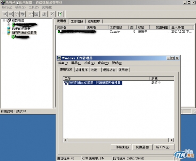
Task: Click the Console session cell
Action: [115, 31]
